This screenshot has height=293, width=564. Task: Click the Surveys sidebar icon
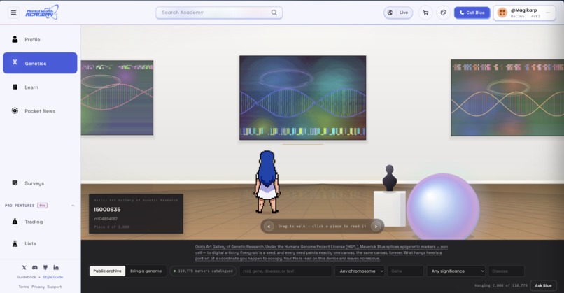click(x=15, y=183)
